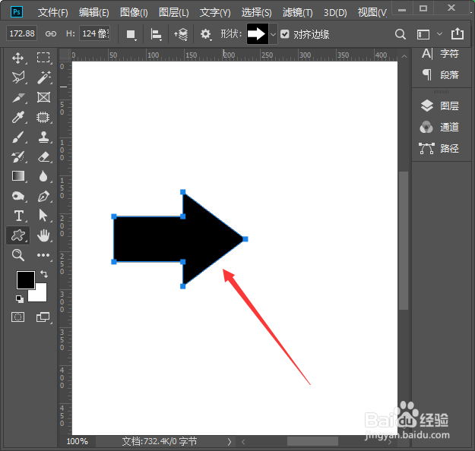Open the 图层(L) menu

click(x=174, y=12)
